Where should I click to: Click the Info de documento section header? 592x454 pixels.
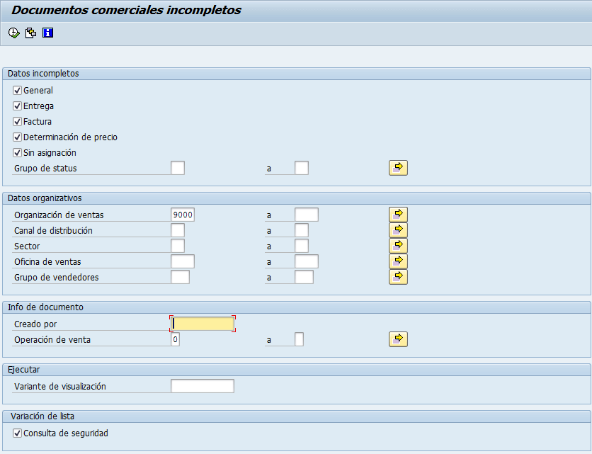coord(45,307)
